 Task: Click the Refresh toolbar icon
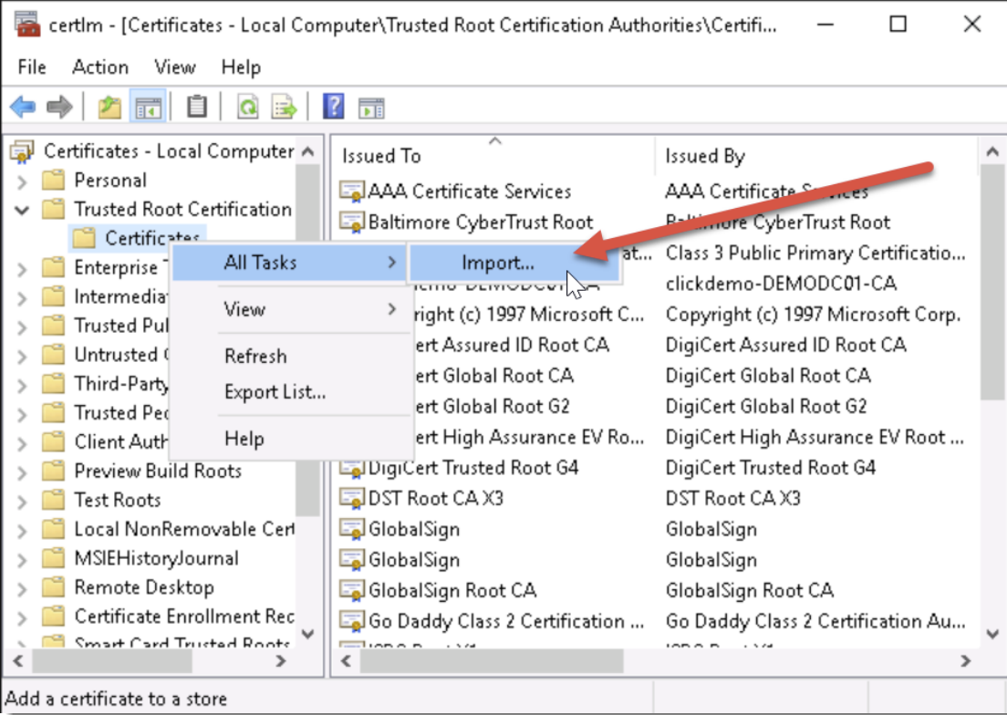point(248,107)
